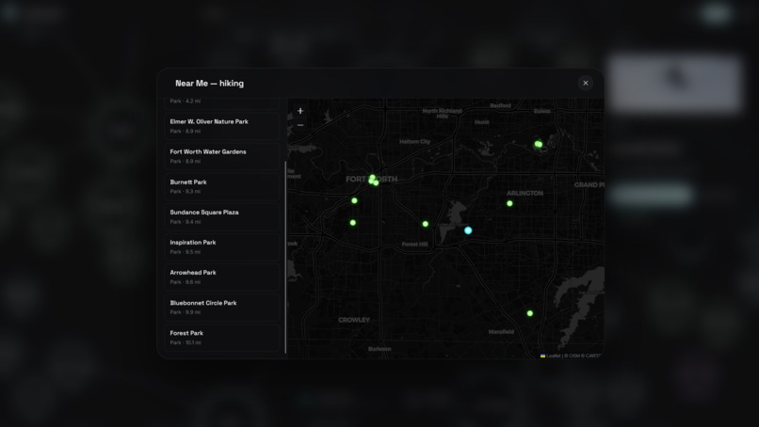Viewport: 759px width, 427px height.
Task: Click green marker just above Forest Hill
Action: click(425, 224)
